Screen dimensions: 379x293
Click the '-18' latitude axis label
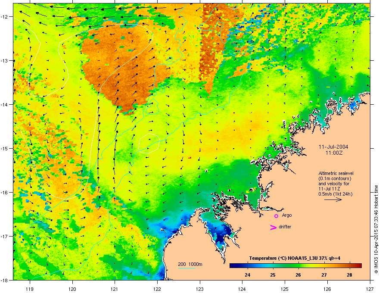tap(4, 280)
